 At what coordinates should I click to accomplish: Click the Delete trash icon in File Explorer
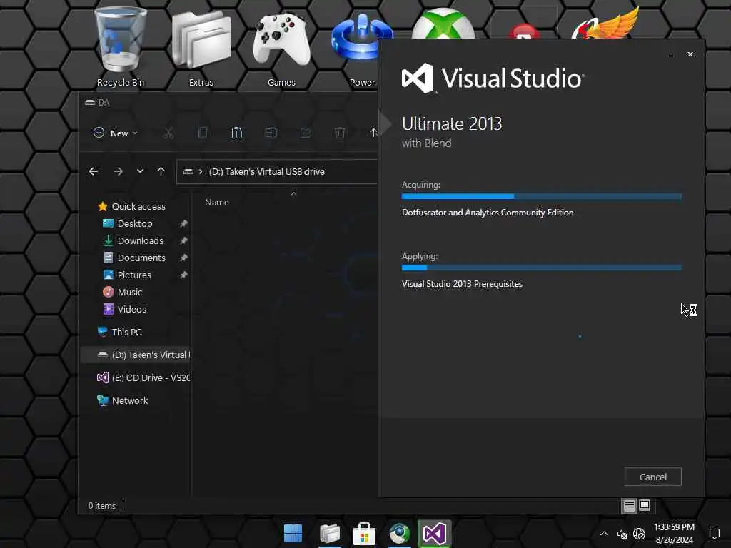coord(339,133)
